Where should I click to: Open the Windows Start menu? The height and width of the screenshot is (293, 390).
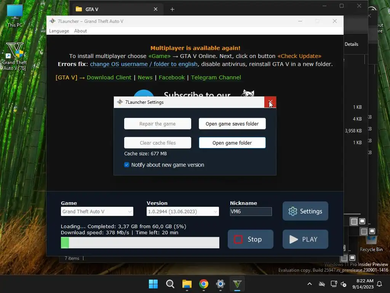(x=153, y=284)
